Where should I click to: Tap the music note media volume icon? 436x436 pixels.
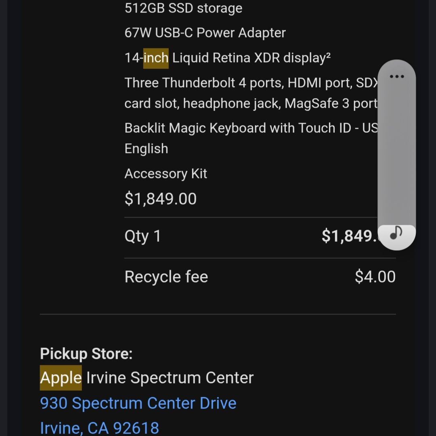click(x=396, y=233)
